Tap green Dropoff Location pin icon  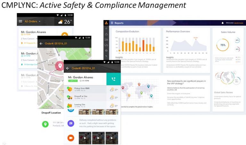[45, 124]
